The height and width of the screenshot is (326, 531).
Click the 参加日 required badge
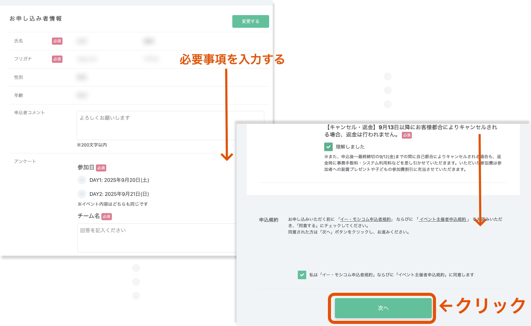[101, 168]
